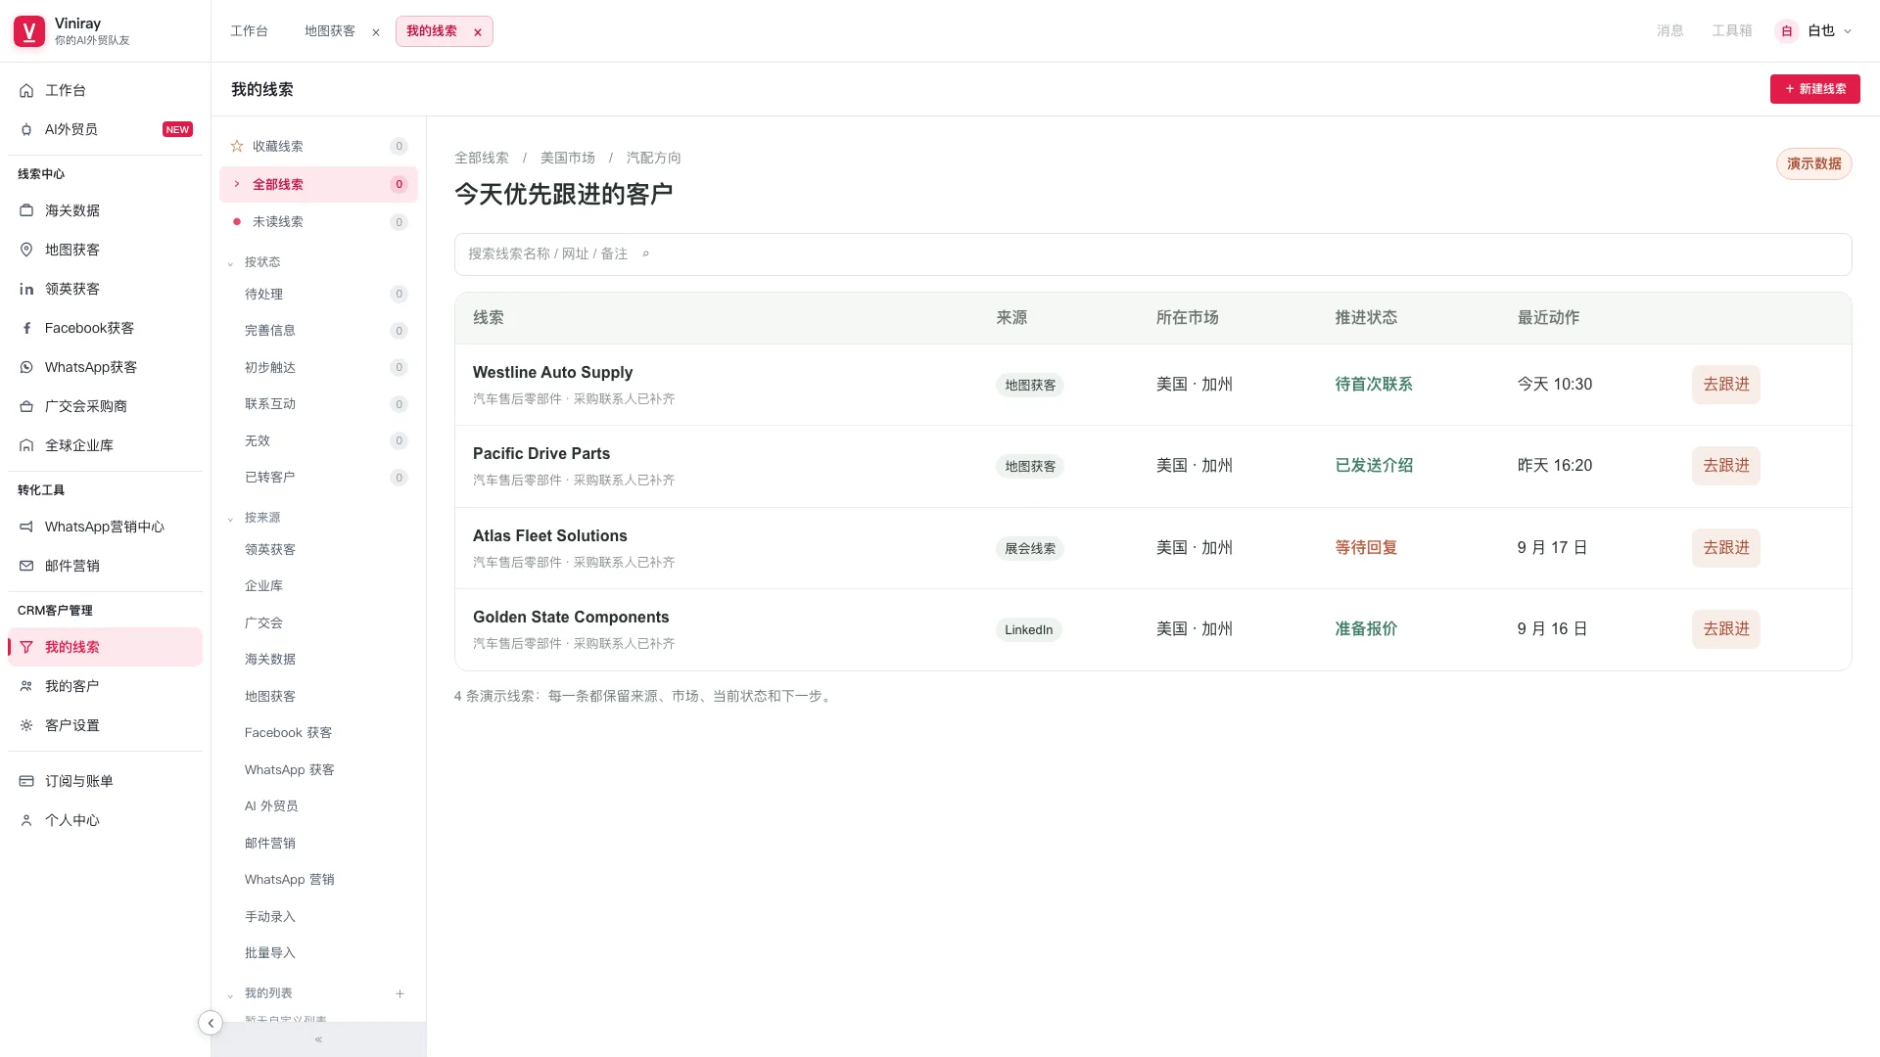Open 客户设置 gear icon
Screen dimensions: 1880x1057
[x=26, y=725]
